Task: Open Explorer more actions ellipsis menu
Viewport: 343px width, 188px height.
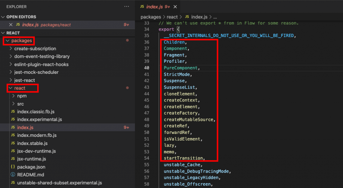Action: point(126,7)
